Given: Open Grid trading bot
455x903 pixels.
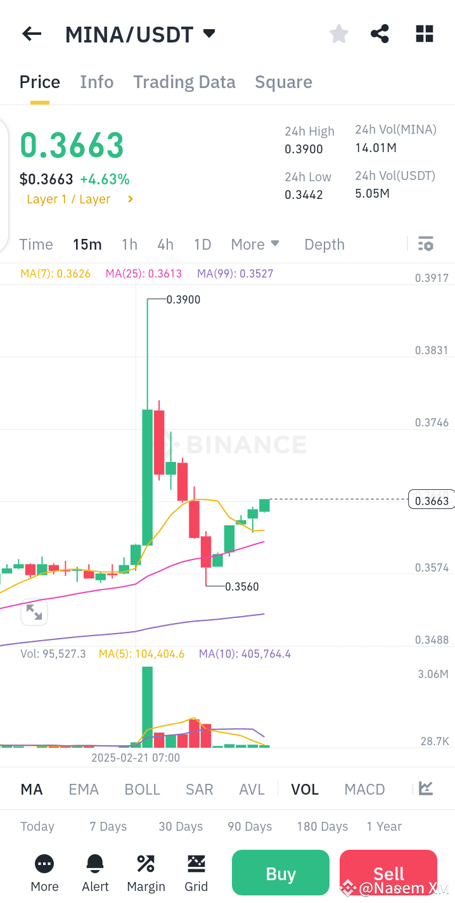Looking at the screenshot, I should (x=196, y=873).
